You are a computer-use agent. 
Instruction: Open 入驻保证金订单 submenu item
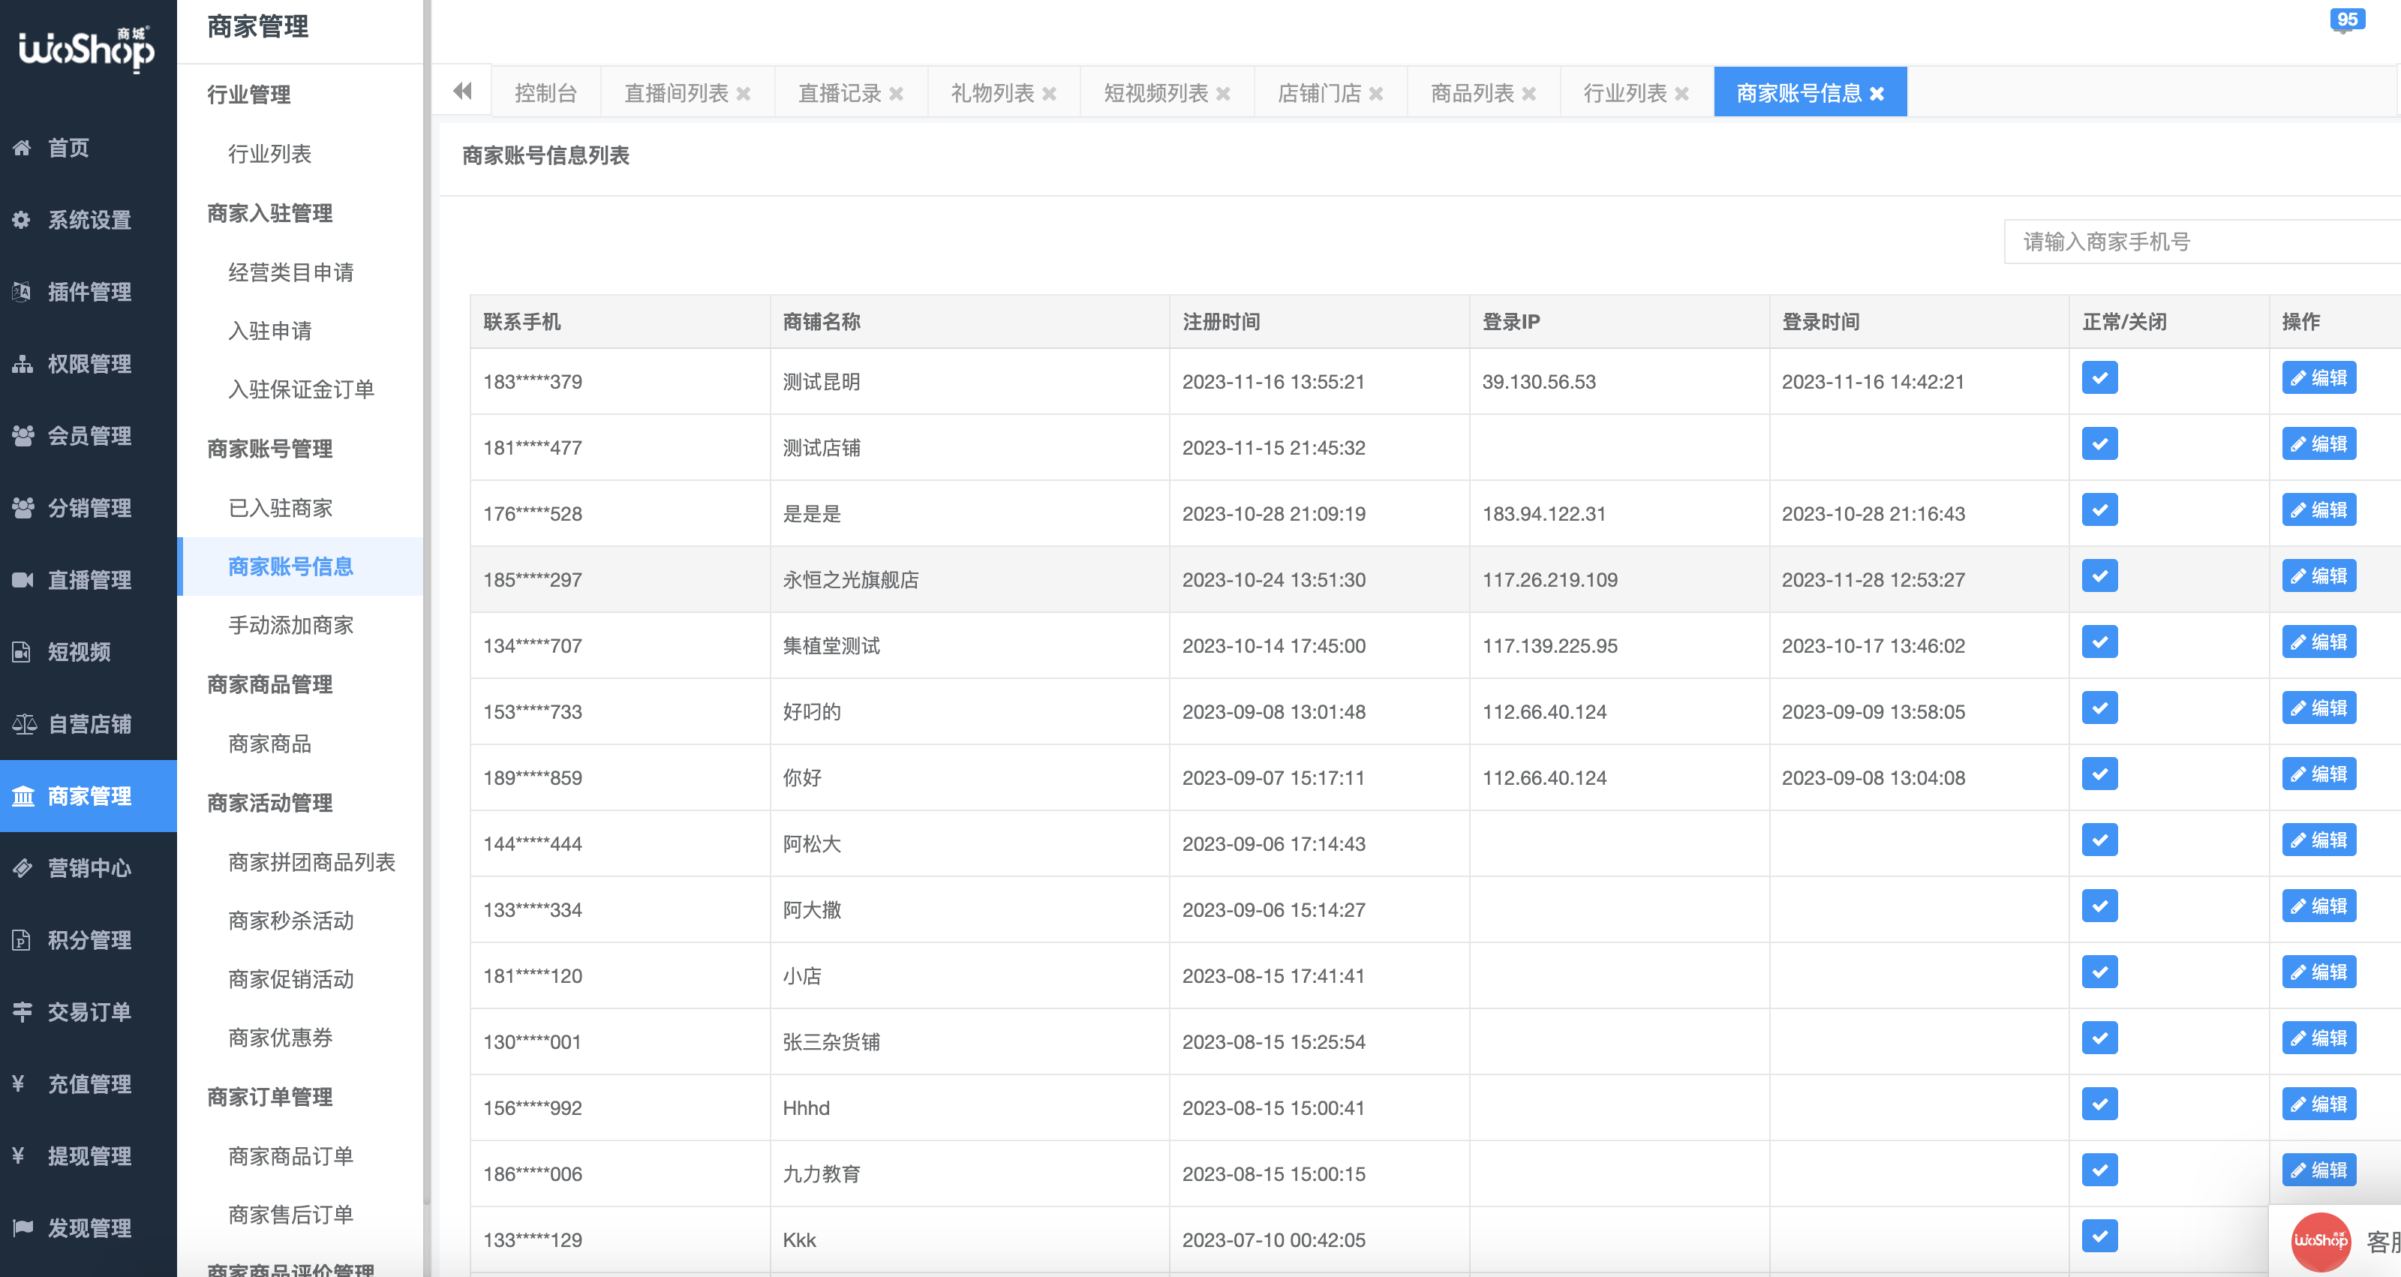pos(301,389)
